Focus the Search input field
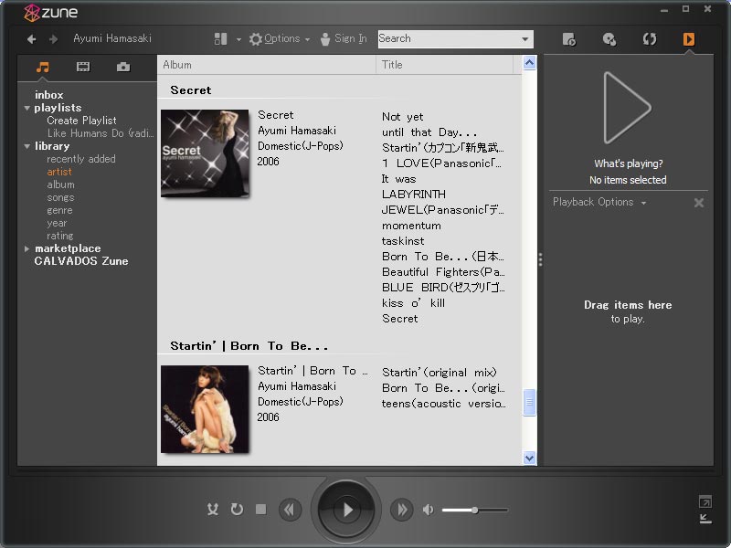This screenshot has height=548, width=731. [x=448, y=38]
